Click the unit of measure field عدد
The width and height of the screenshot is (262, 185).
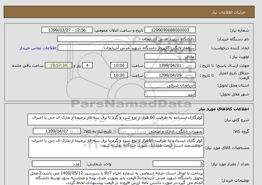[56, 164]
